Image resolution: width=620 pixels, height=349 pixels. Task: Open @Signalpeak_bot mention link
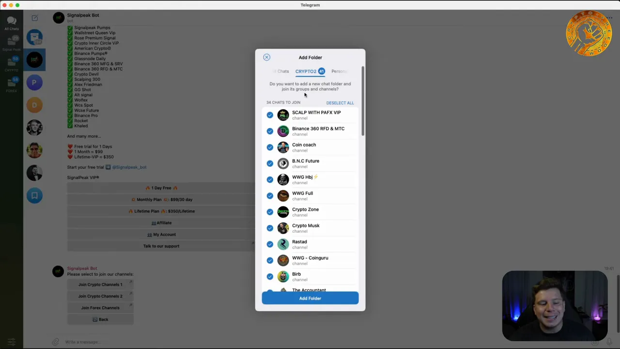click(x=129, y=167)
